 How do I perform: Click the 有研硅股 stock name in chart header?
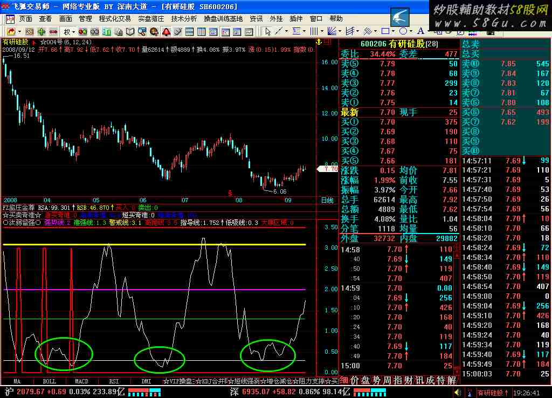[x=15, y=42]
